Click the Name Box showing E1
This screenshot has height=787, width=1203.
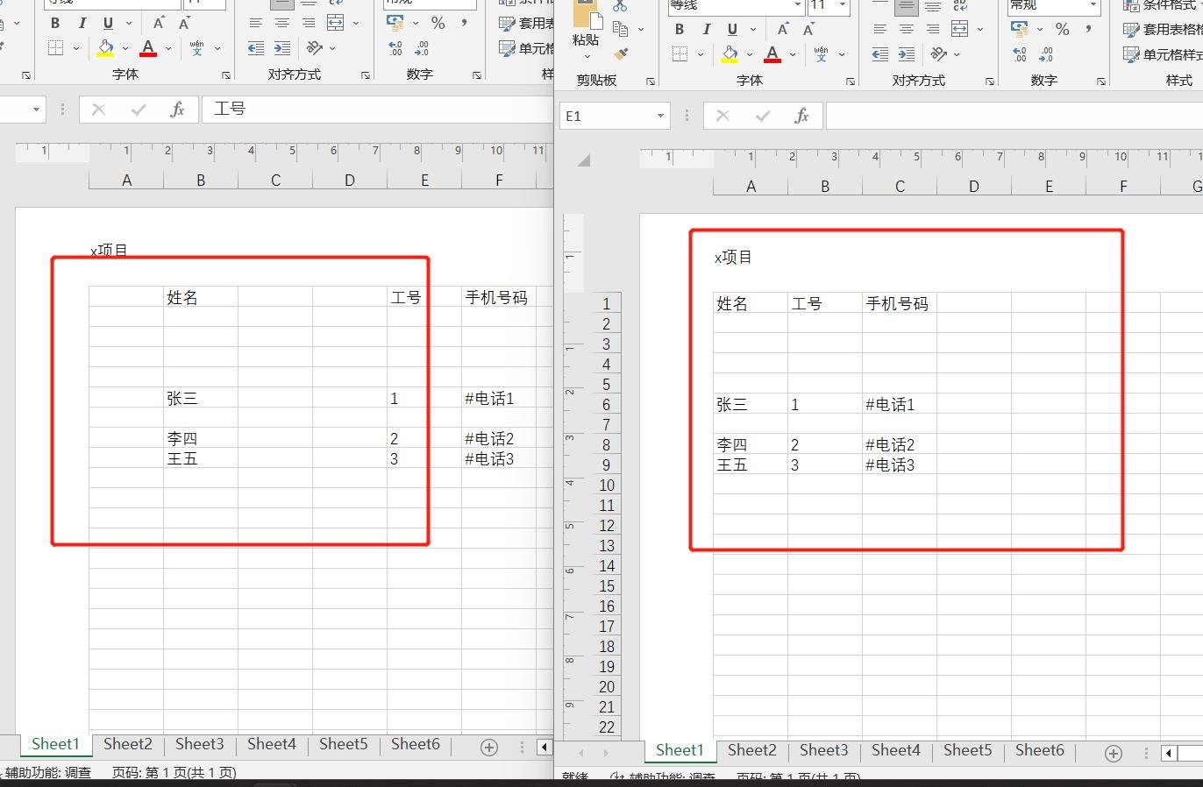614,115
